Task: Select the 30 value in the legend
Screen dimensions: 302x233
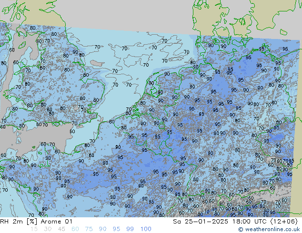Action: coord(47,229)
